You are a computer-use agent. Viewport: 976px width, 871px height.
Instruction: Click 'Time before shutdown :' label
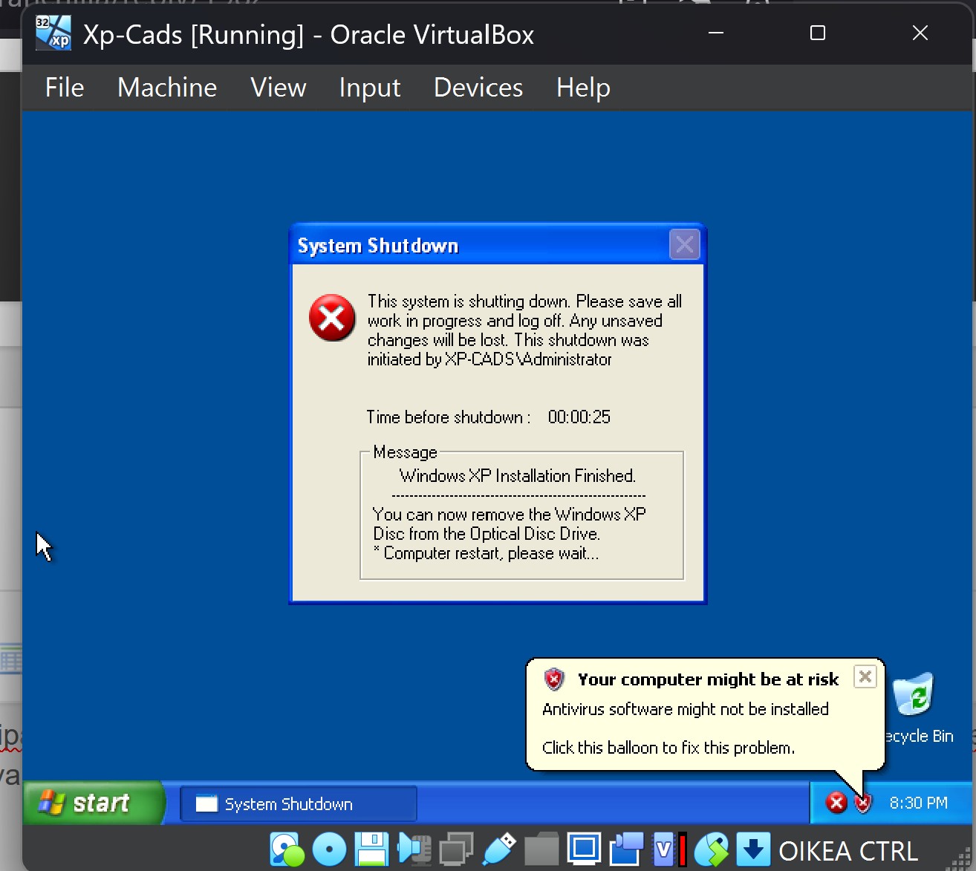pos(449,417)
